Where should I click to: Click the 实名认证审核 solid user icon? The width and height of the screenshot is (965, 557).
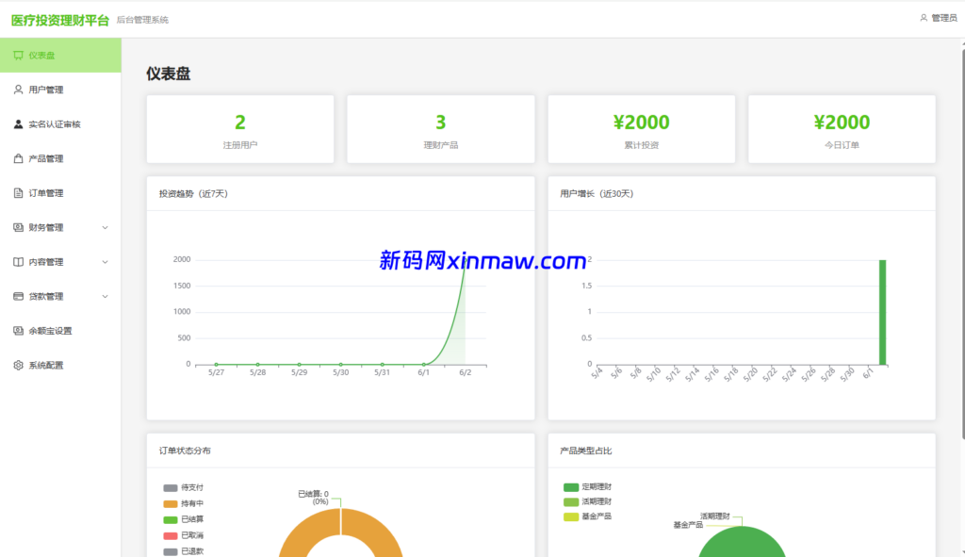point(19,124)
